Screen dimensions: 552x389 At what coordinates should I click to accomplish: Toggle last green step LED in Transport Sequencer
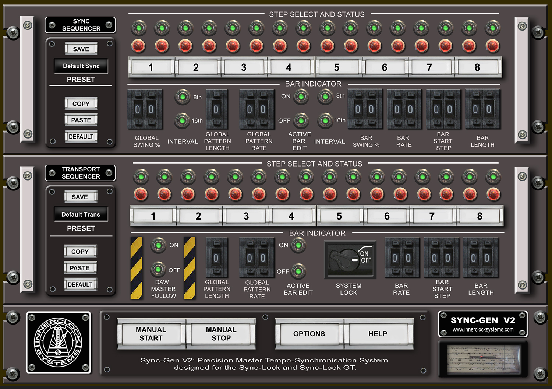pyautogui.click(x=493, y=177)
